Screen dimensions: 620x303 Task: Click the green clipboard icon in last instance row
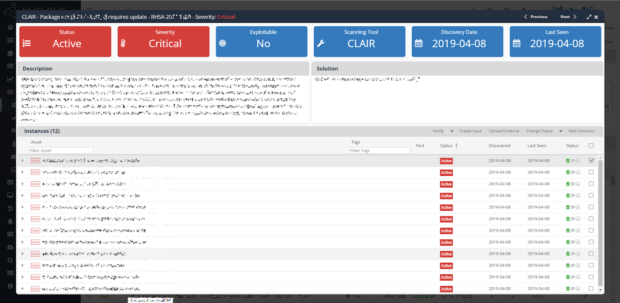point(568,289)
